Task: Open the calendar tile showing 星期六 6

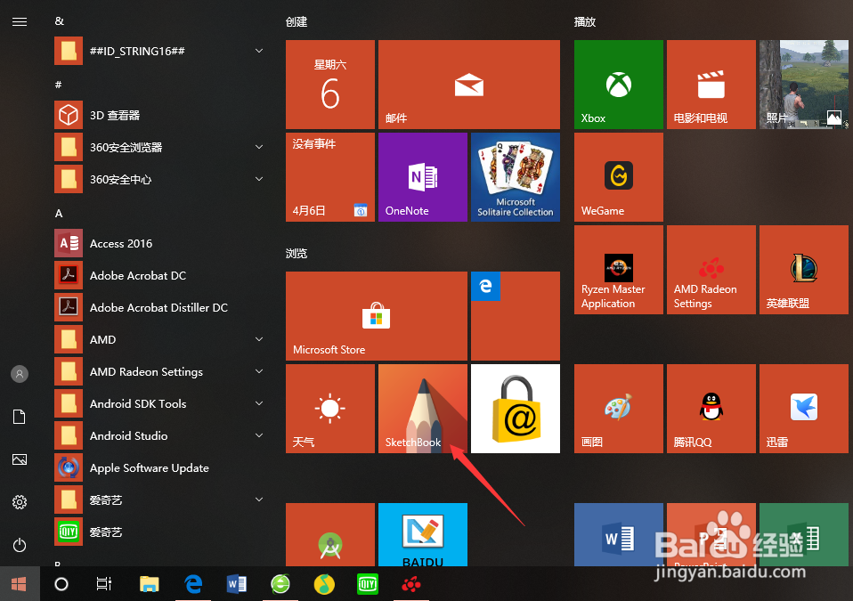Action: tap(330, 85)
